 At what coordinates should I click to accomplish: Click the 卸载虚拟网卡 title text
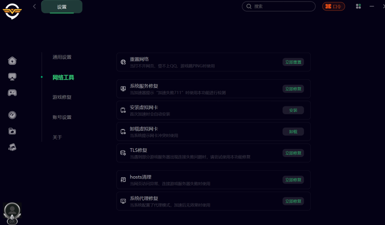tap(144, 129)
